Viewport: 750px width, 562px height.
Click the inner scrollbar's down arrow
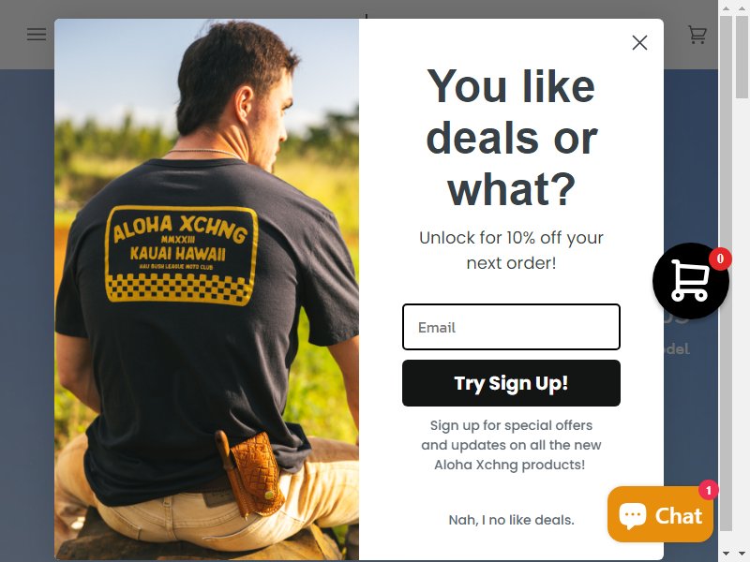pyautogui.click(x=726, y=554)
